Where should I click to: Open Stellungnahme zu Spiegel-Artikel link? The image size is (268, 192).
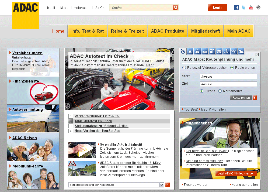point(102,126)
